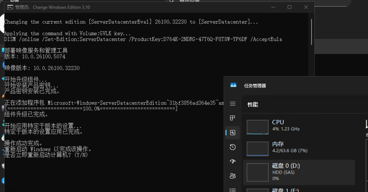Screen dimensions: 368x192
Task: Open Details page in Task Manager sidebar
Action: pyautogui.click(x=233, y=190)
